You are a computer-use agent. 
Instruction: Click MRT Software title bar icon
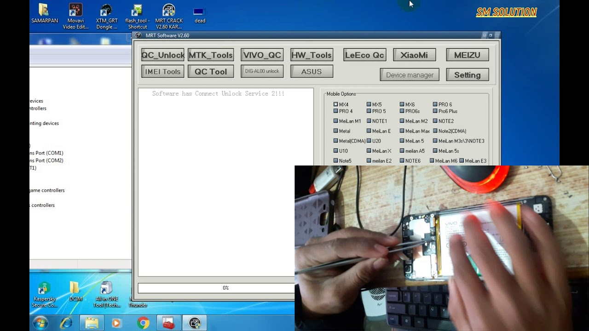(138, 35)
